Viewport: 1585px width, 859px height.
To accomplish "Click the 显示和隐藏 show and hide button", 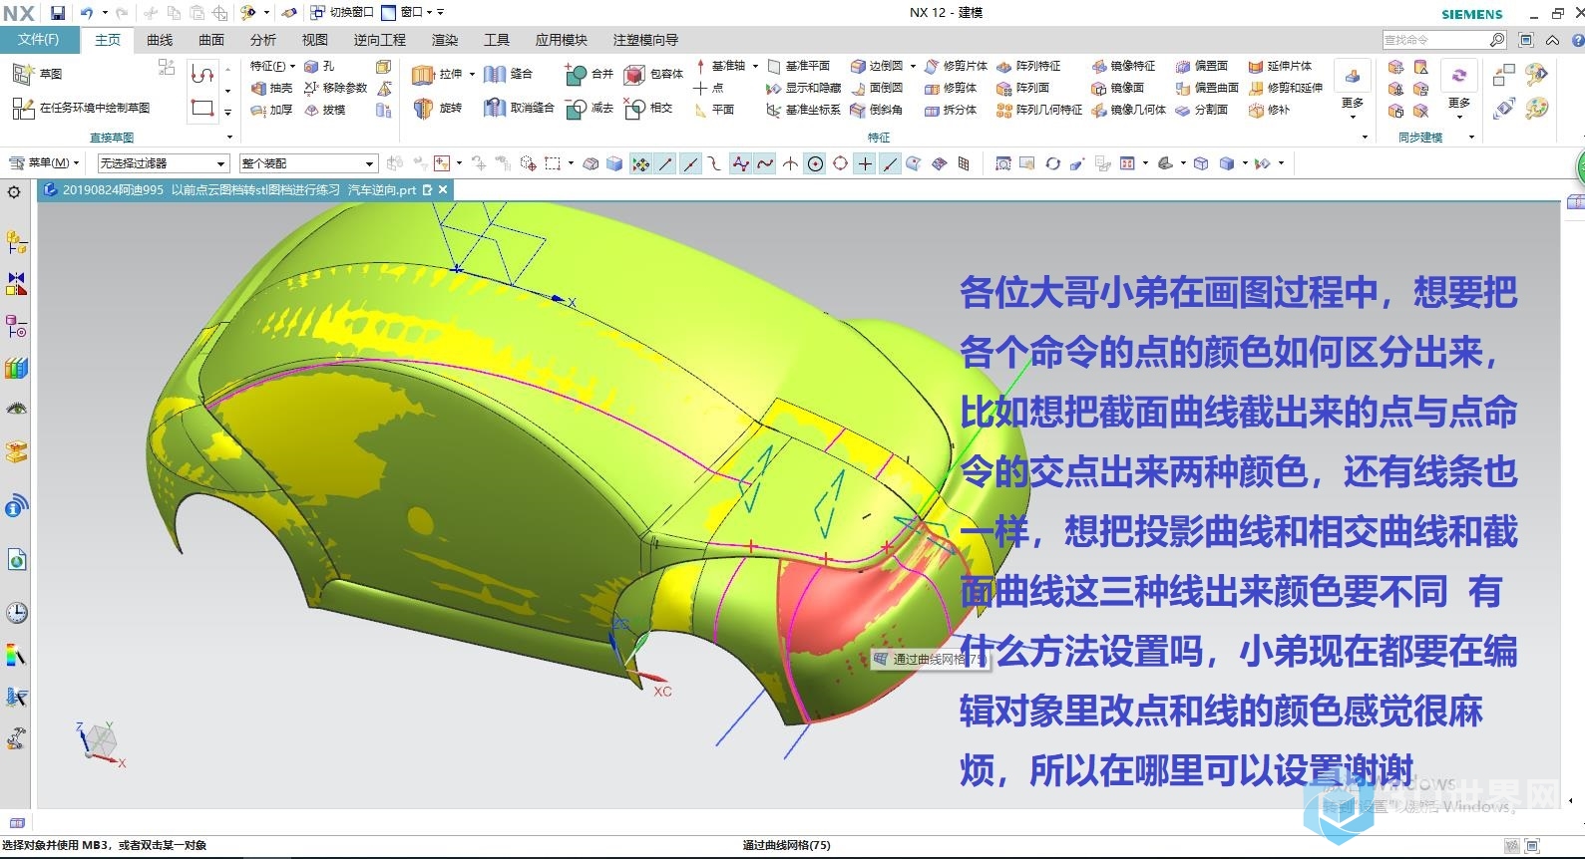I will tap(803, 88).
